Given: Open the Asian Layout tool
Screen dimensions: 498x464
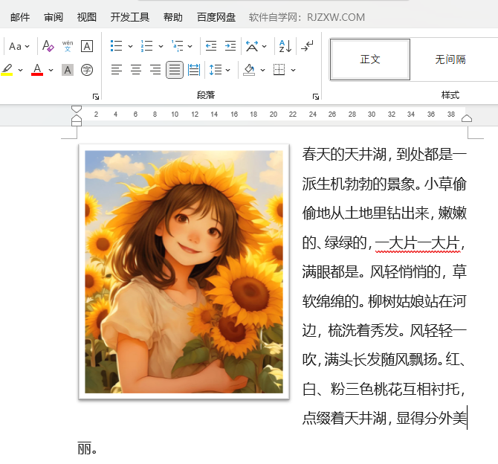Looking at the screenshot, I should [x=252, y=46].
